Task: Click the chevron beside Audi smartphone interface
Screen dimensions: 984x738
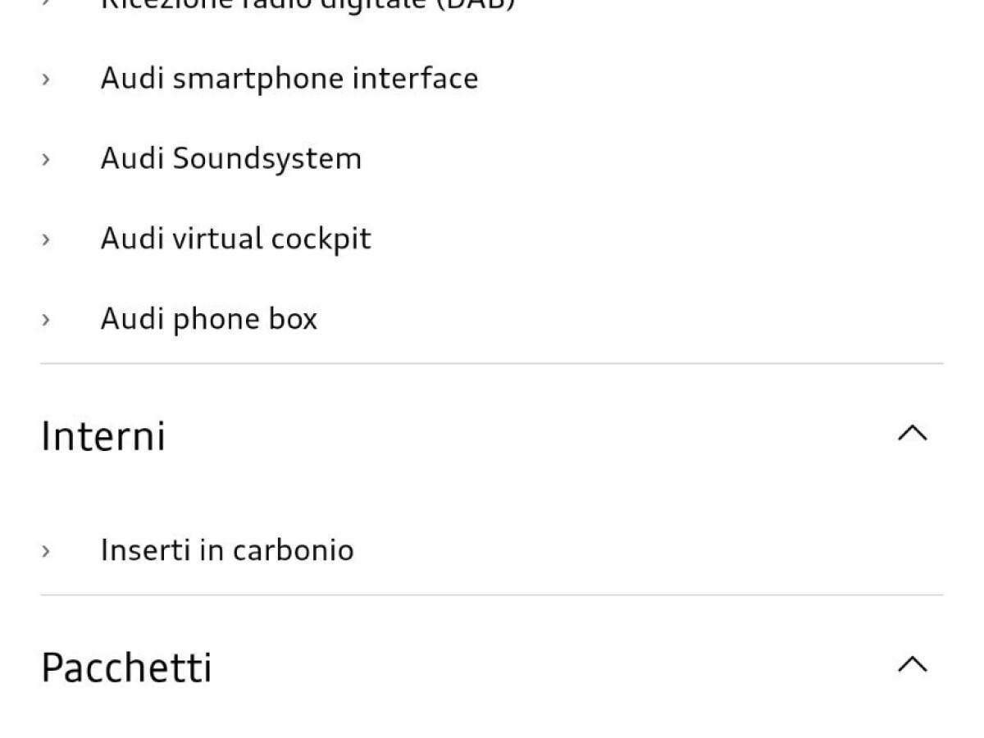Action: click(46, 79)
